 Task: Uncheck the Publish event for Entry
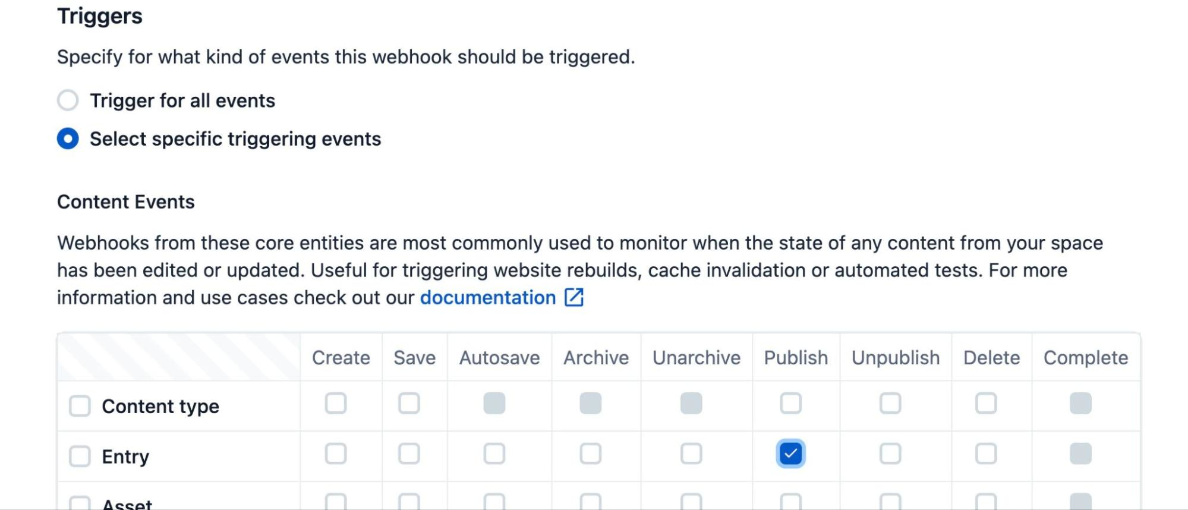click(x=791, y=454)
